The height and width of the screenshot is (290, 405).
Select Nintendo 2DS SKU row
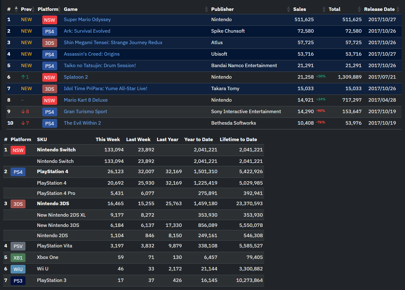(x=134, y=236)
